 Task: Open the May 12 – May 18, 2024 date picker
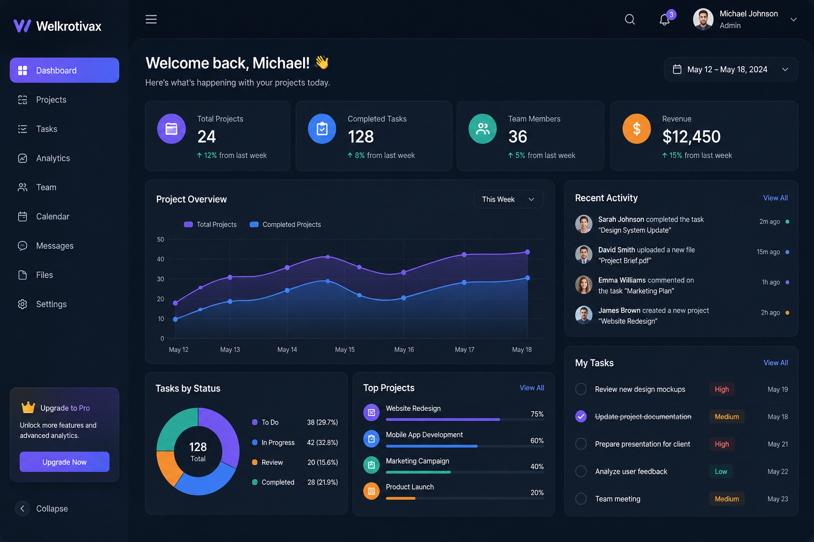point(731,69)
